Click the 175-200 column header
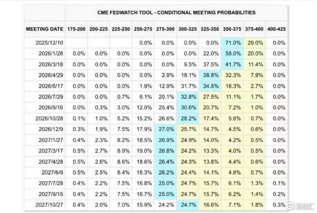The height and width of the screenshot is (213, 317). pos(77,29)
